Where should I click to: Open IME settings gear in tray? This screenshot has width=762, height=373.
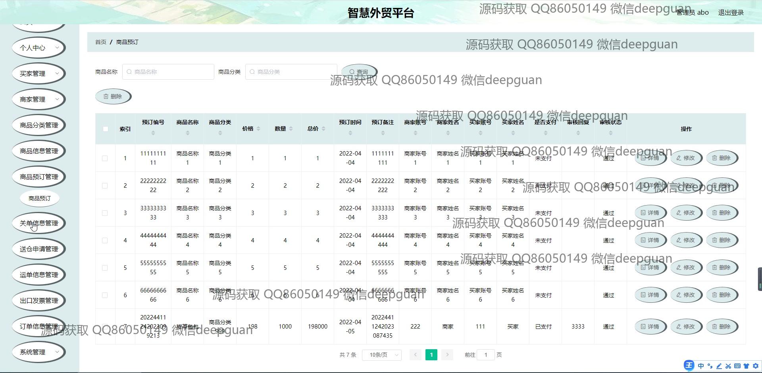(x=755, y=366)
